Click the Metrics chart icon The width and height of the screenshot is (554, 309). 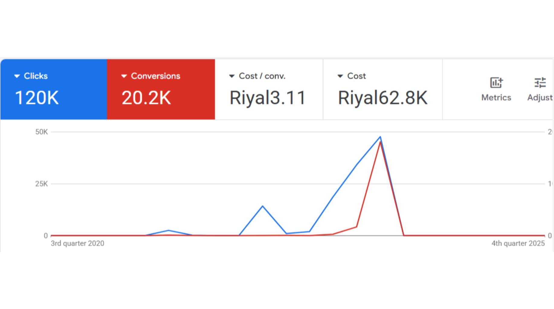tap(496, 82)
